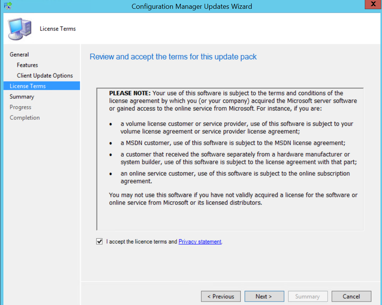The width and height of the screenshot is (382, 305).
Task: Click the Summary button at bottom
Action: 308,296
